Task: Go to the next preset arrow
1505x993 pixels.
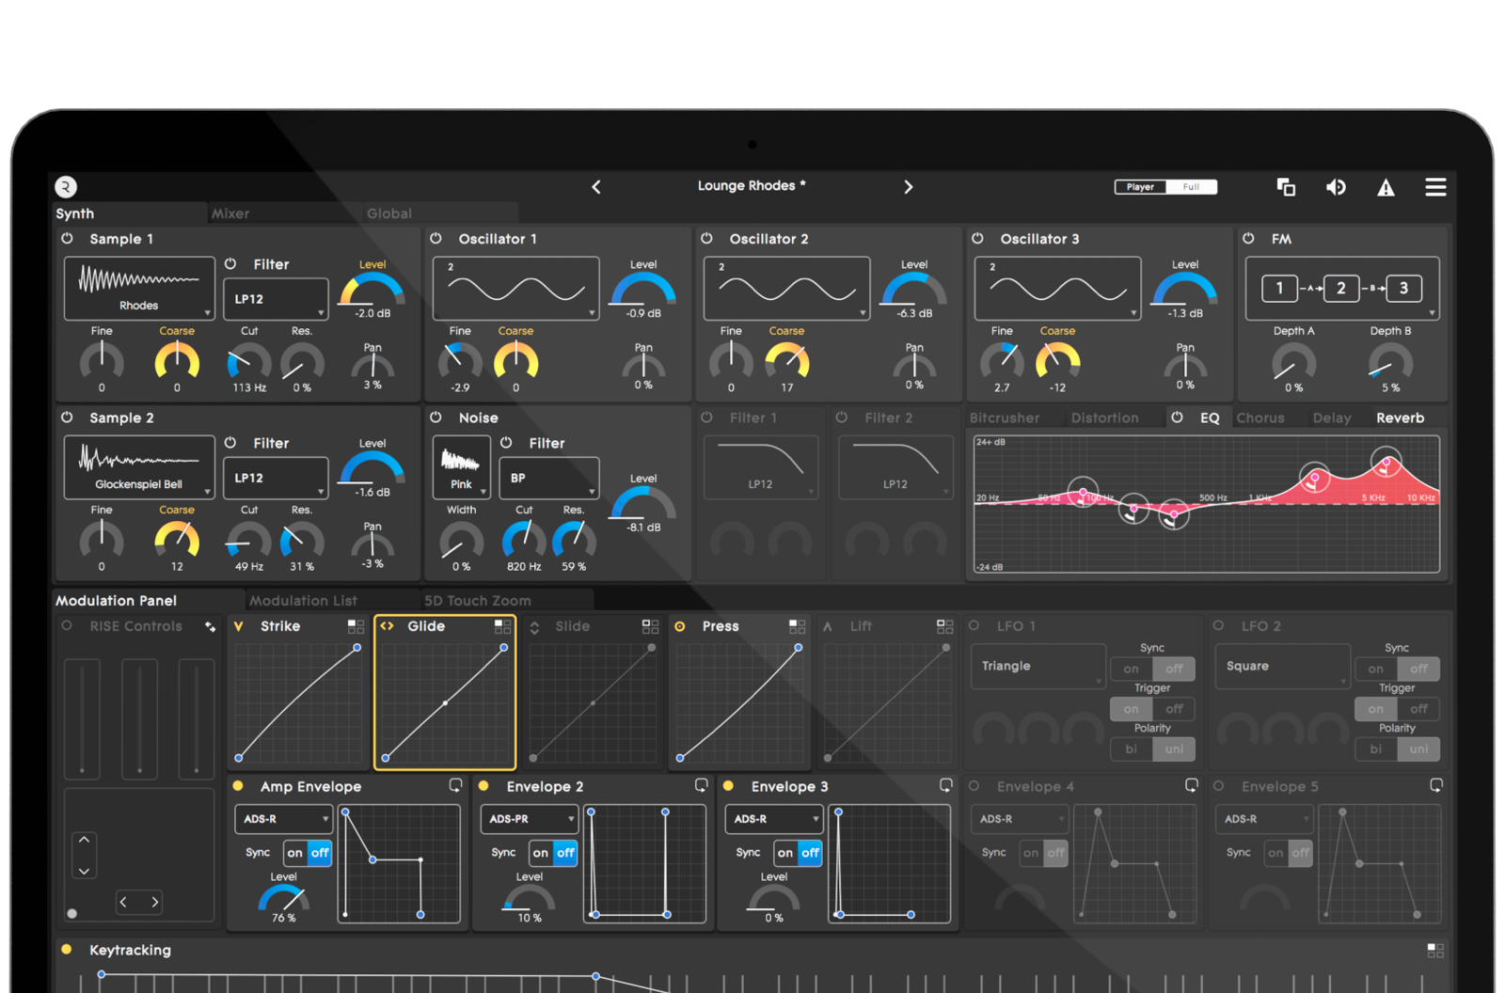Action: pyautogui.click(x=908, y=187)
